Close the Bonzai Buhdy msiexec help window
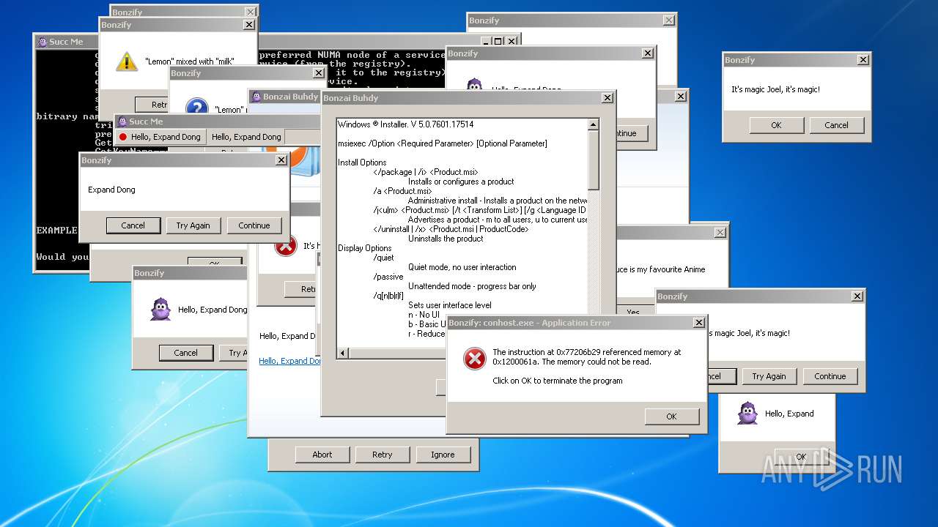 click(607, 98)
